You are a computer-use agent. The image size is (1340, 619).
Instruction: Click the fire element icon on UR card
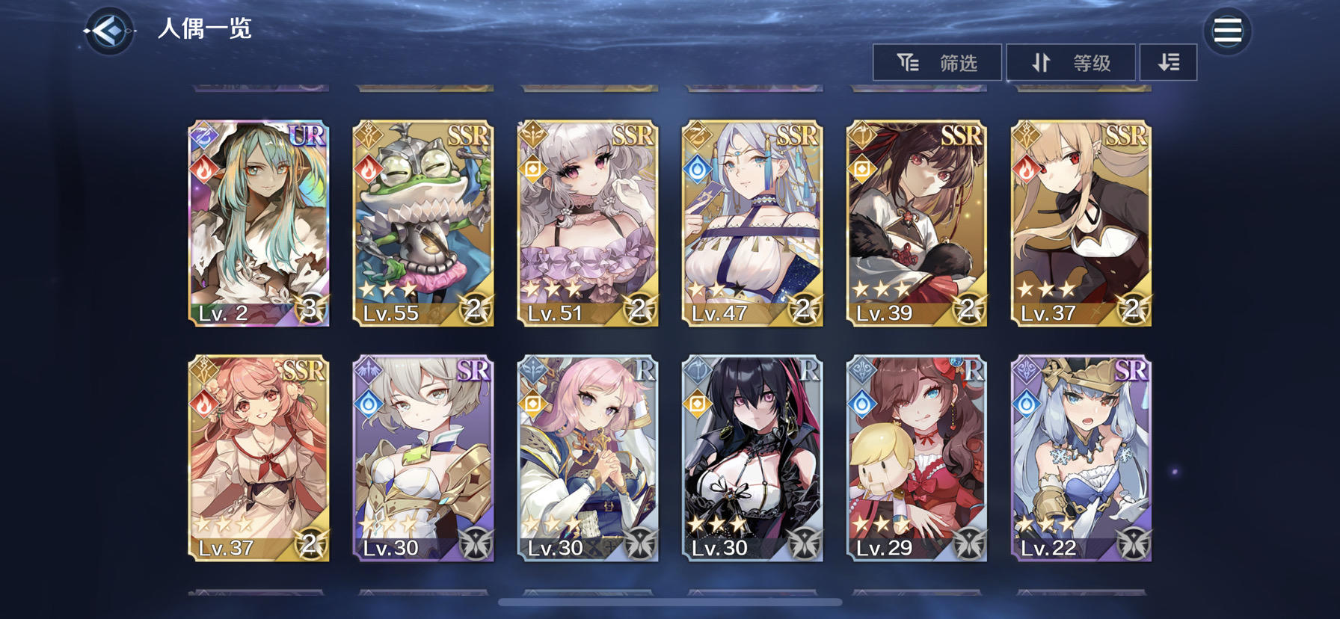(x=203, y=170)
